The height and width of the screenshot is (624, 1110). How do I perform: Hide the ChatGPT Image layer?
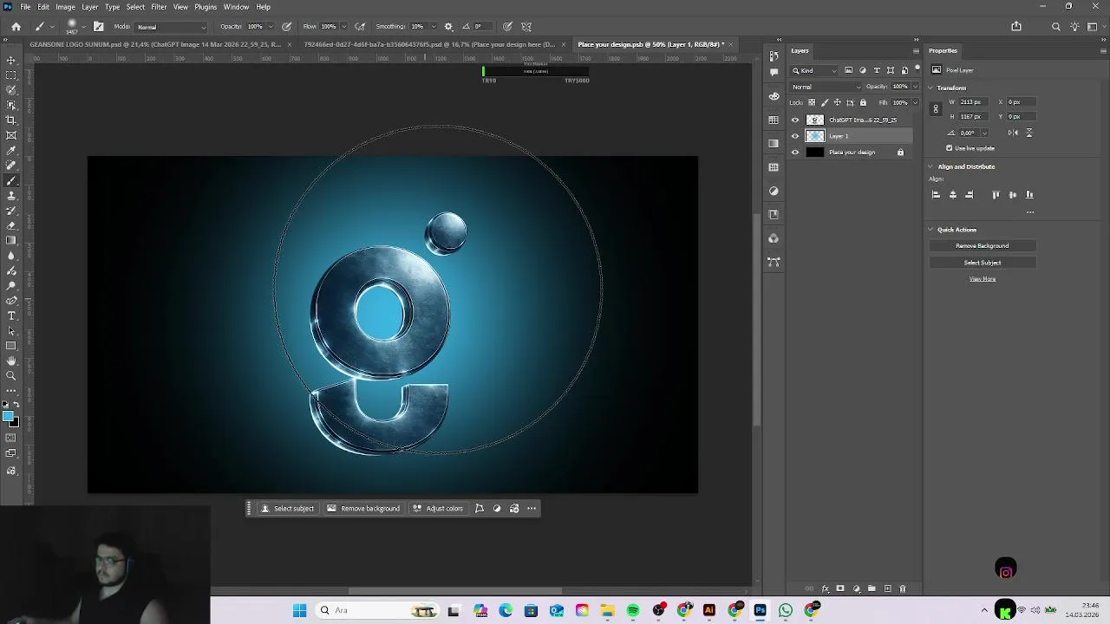(x=795, y=120)
